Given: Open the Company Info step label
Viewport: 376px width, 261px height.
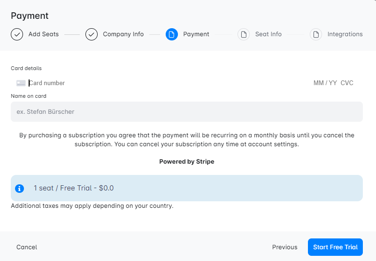Looking at the screenshot, I should pos(123,34).
